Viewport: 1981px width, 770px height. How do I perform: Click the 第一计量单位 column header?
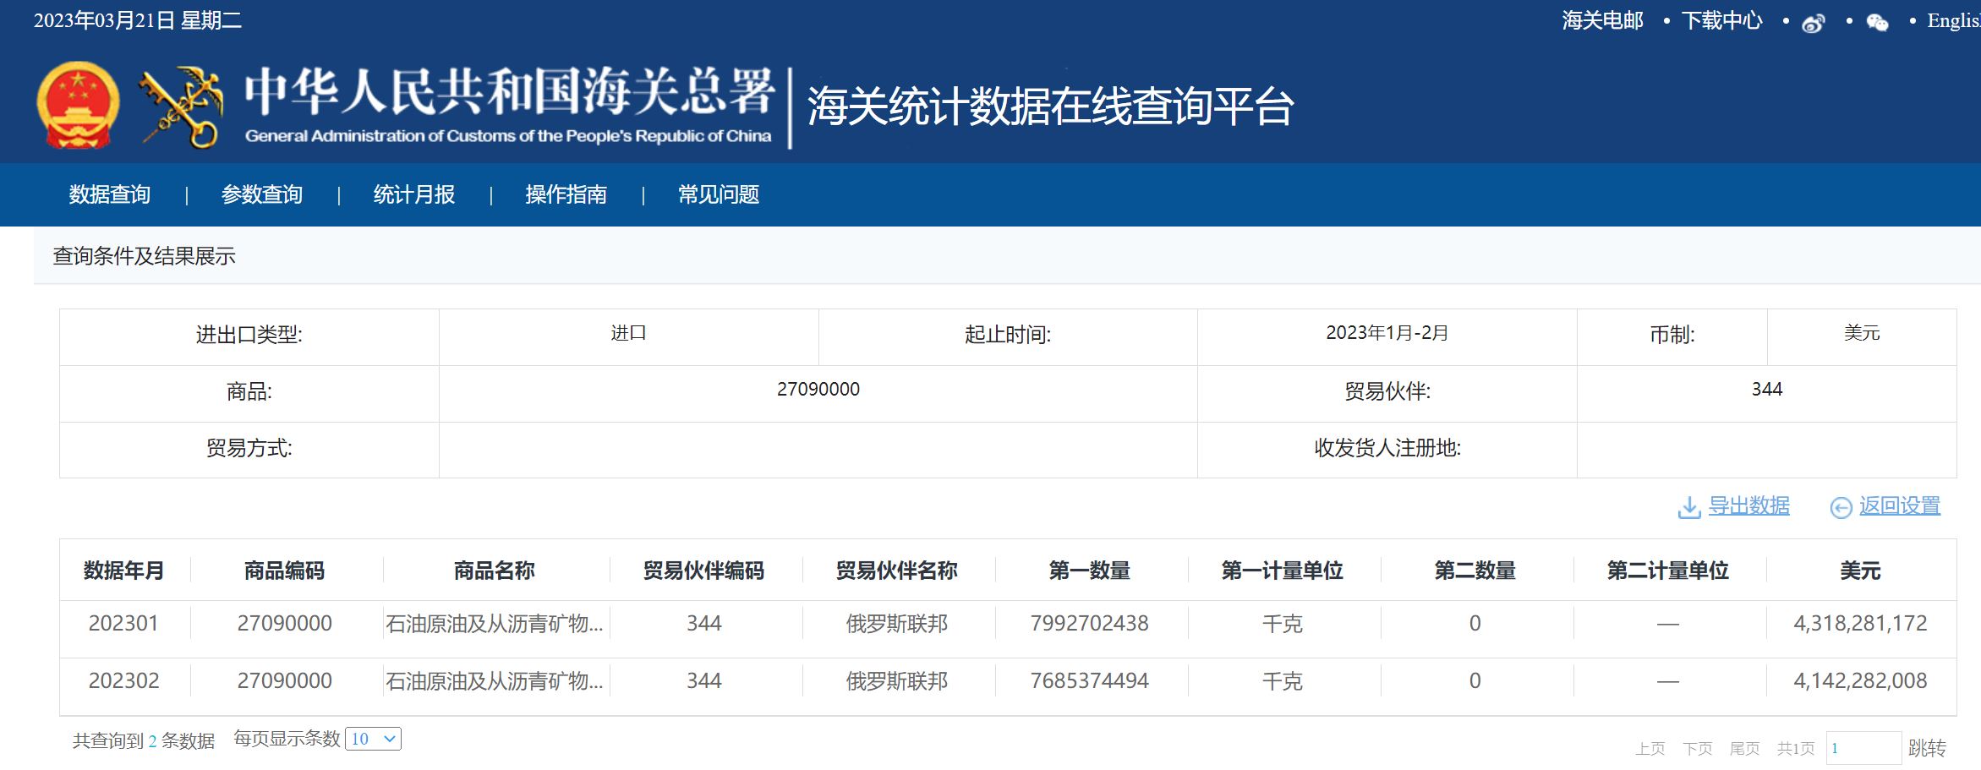click(x=1283, y=571)
